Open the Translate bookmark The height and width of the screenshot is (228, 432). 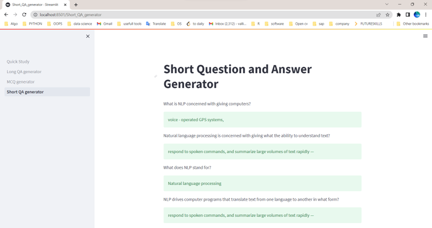(x=156, y=24)
